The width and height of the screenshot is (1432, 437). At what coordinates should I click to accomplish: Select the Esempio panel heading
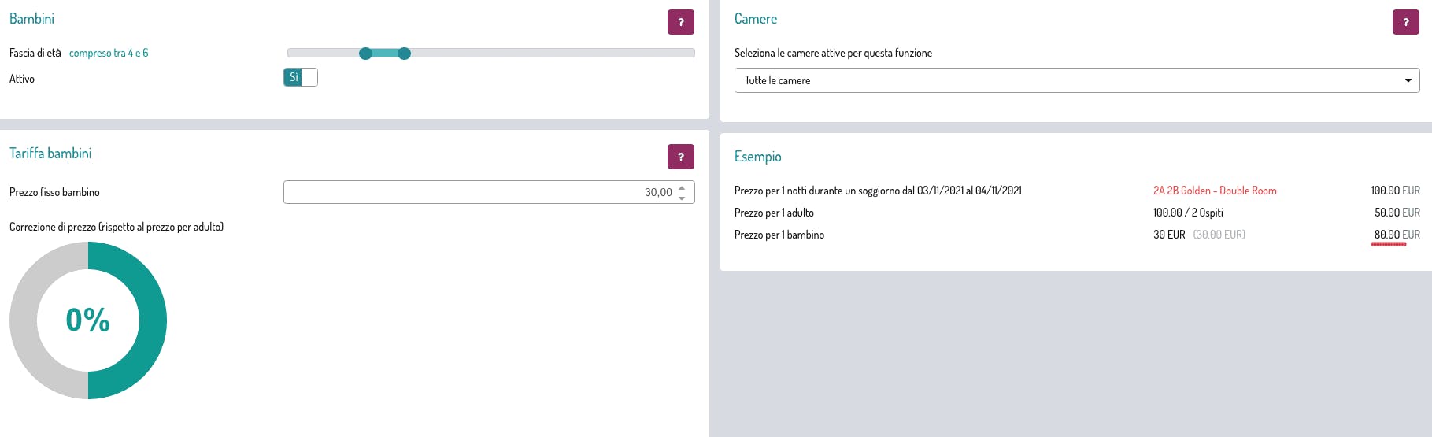757,157
